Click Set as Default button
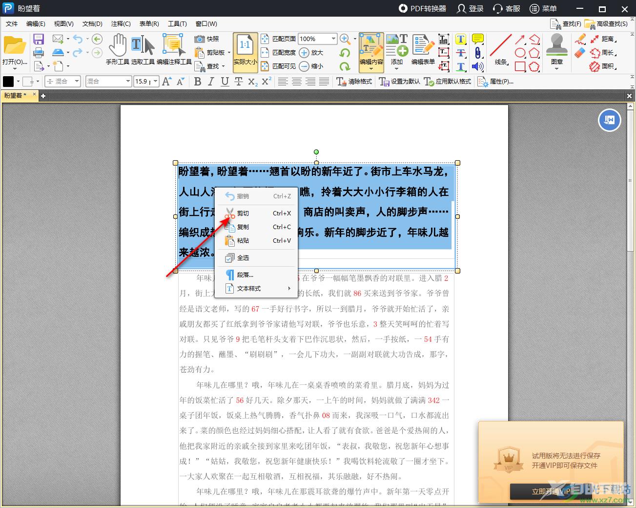The width and height of the screenshot is (636, 508). (400, 82)
